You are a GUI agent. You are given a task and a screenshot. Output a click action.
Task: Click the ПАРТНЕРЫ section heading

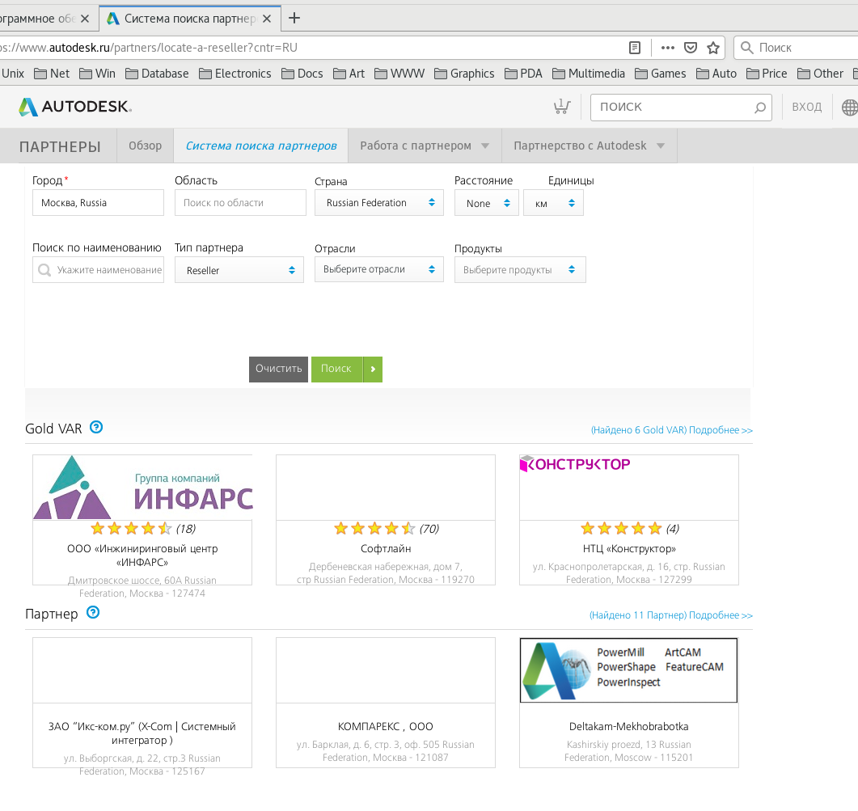coord(60,146)
